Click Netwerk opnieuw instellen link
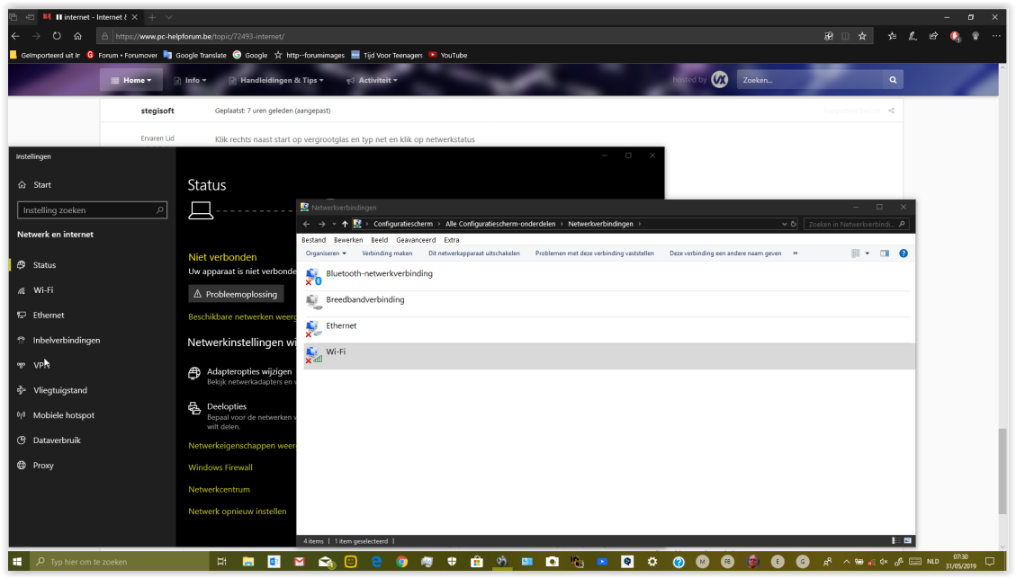This screenshot has width=1016, height=578. click(238, 511)
